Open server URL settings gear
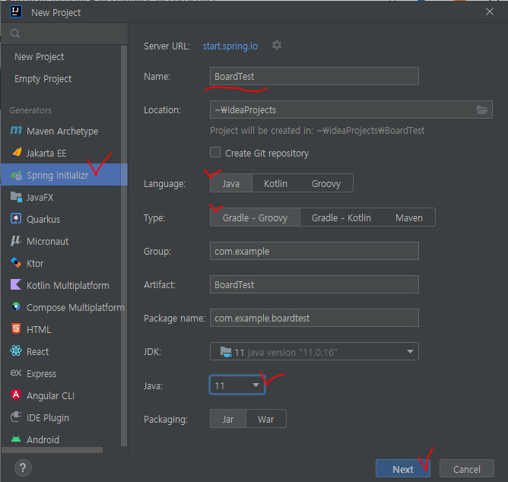 click(x=277, y=45)
